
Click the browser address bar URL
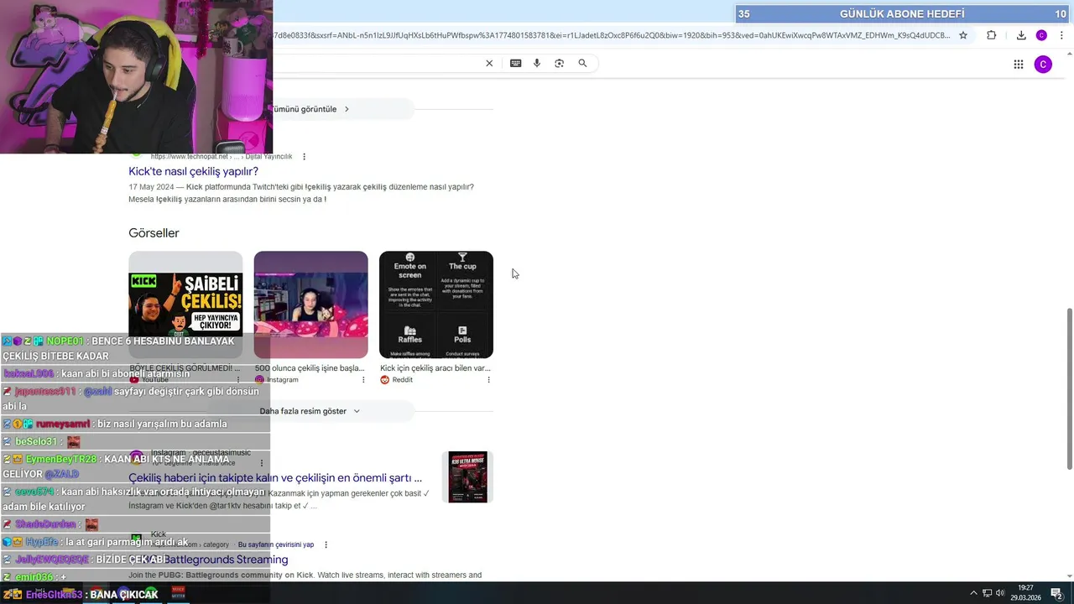[611, 35]
